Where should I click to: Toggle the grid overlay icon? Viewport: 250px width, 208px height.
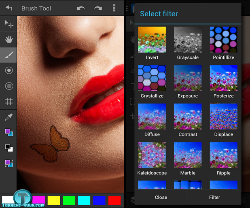pyautogui.click(x=8, y=101)
